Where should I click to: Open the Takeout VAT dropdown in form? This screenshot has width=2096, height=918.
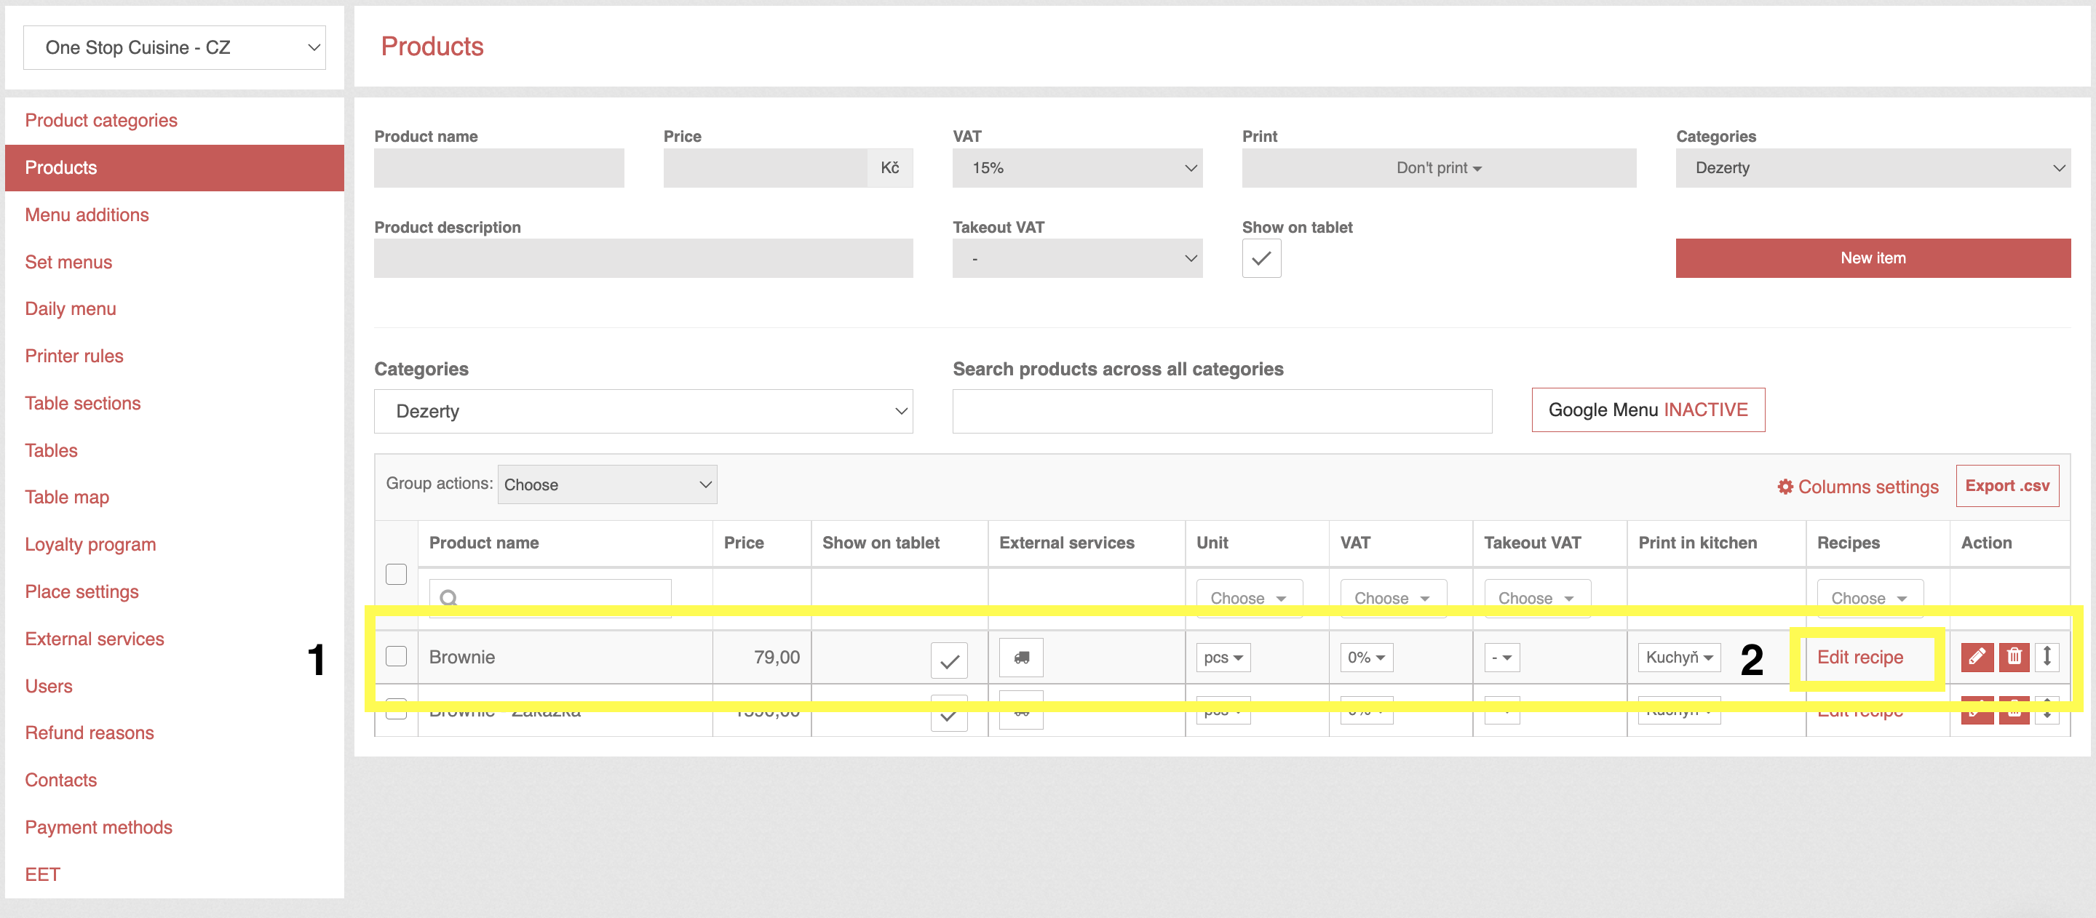pos(1077,258)
